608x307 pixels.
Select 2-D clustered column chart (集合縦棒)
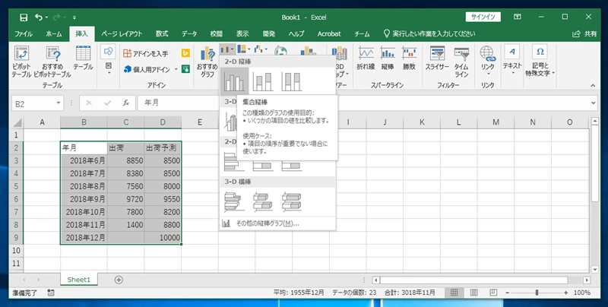coord(235,82)
